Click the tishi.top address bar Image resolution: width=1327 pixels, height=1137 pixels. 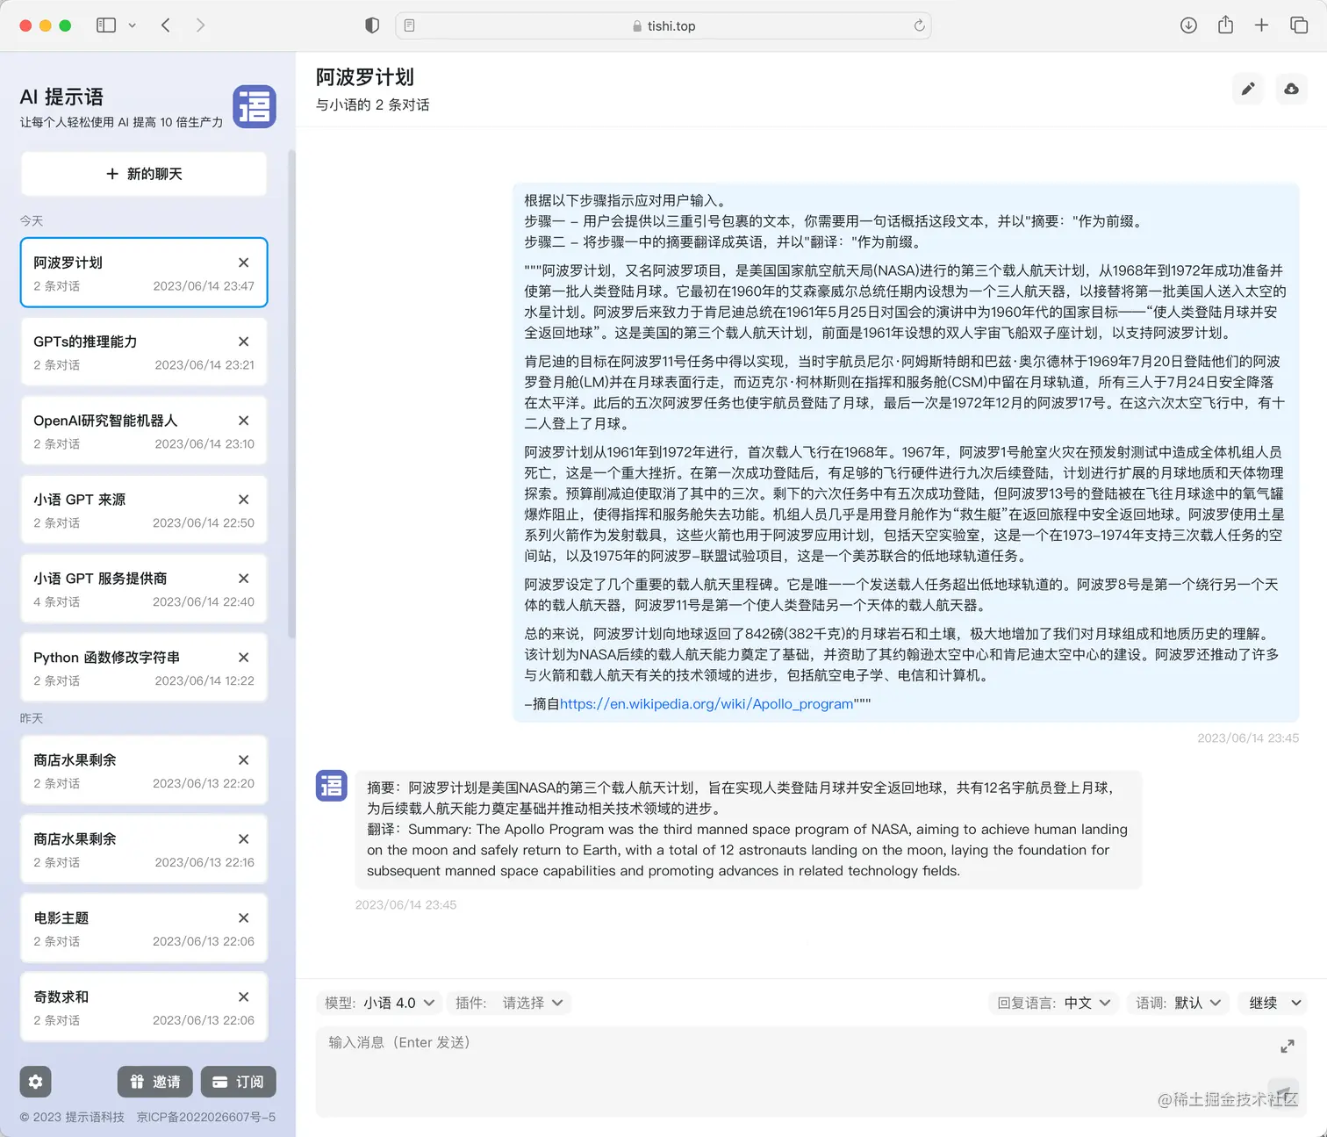[663, 25]
